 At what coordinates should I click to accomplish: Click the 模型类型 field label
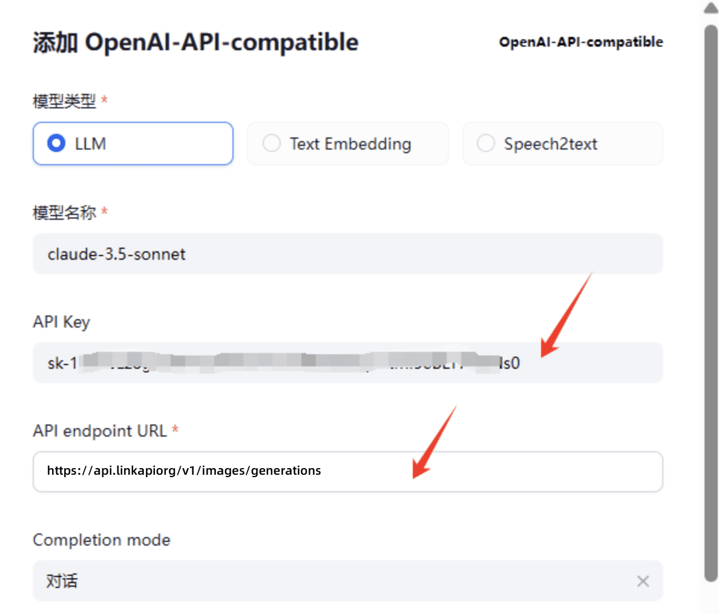pyautogui.click(x=64, y=101)
